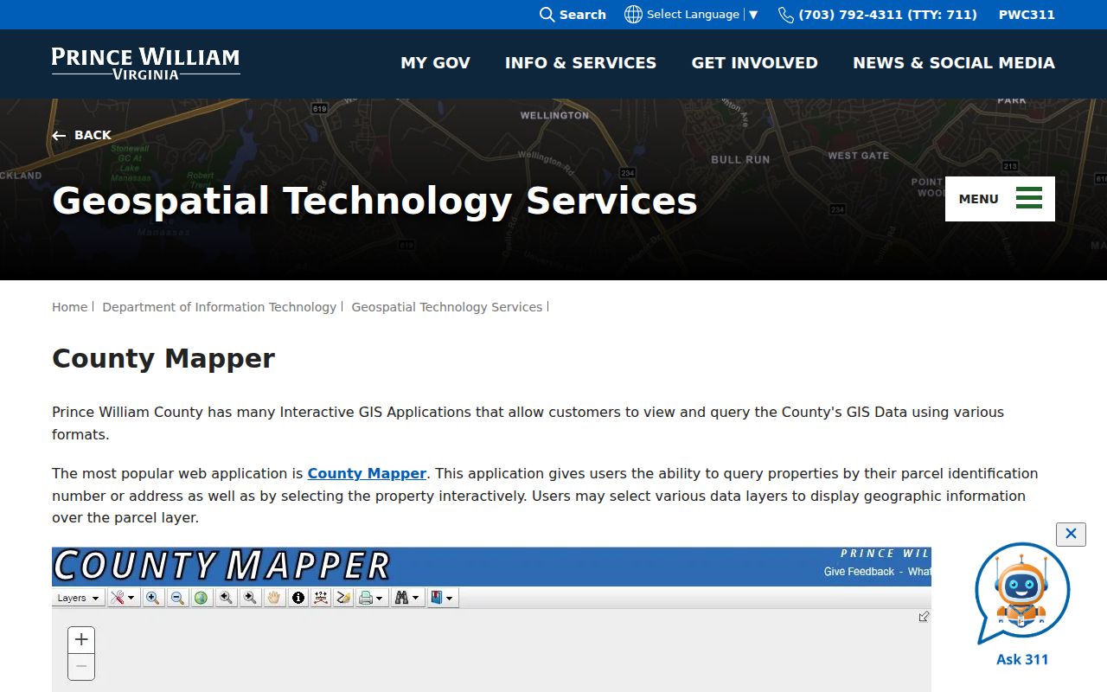Select the Pan hand tool

[274, 598]
